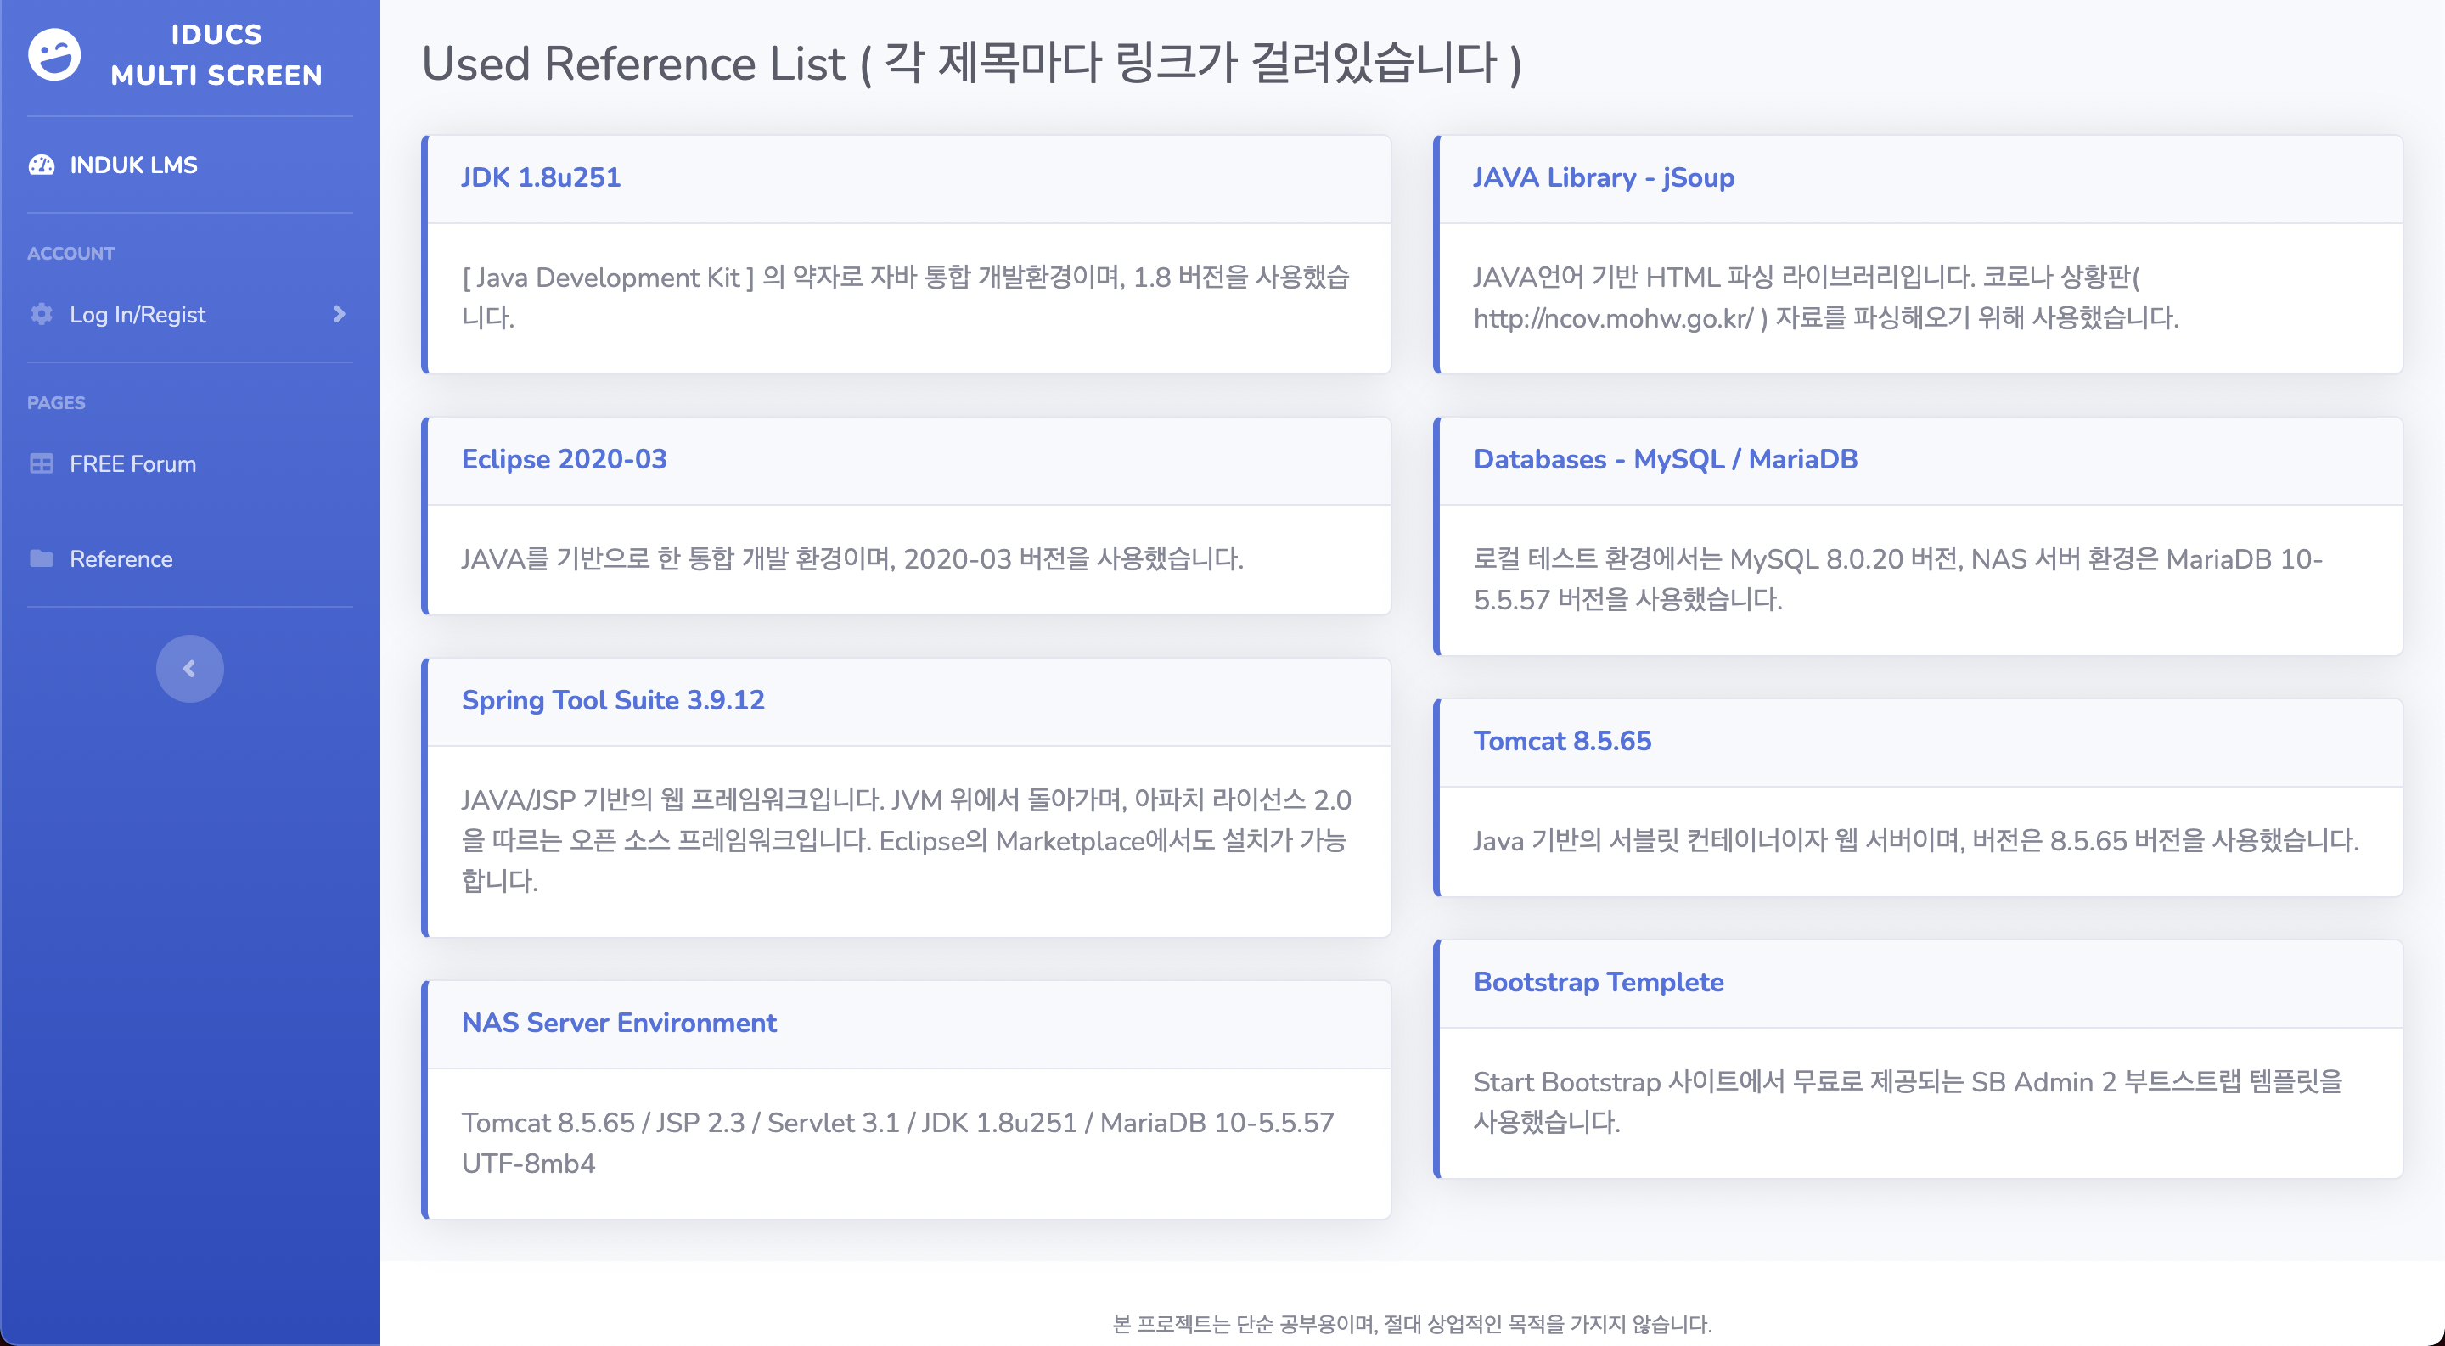Click the gear icon beside Log In/Regist
The height and width of the screenshot is (1346, 2445).
tap(42, 314)
